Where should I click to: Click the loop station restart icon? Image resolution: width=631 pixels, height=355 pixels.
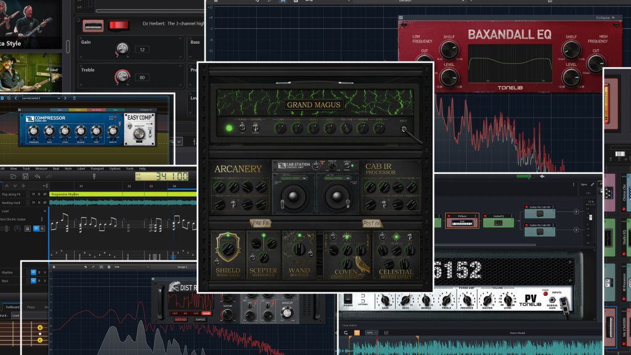point(345,332)
